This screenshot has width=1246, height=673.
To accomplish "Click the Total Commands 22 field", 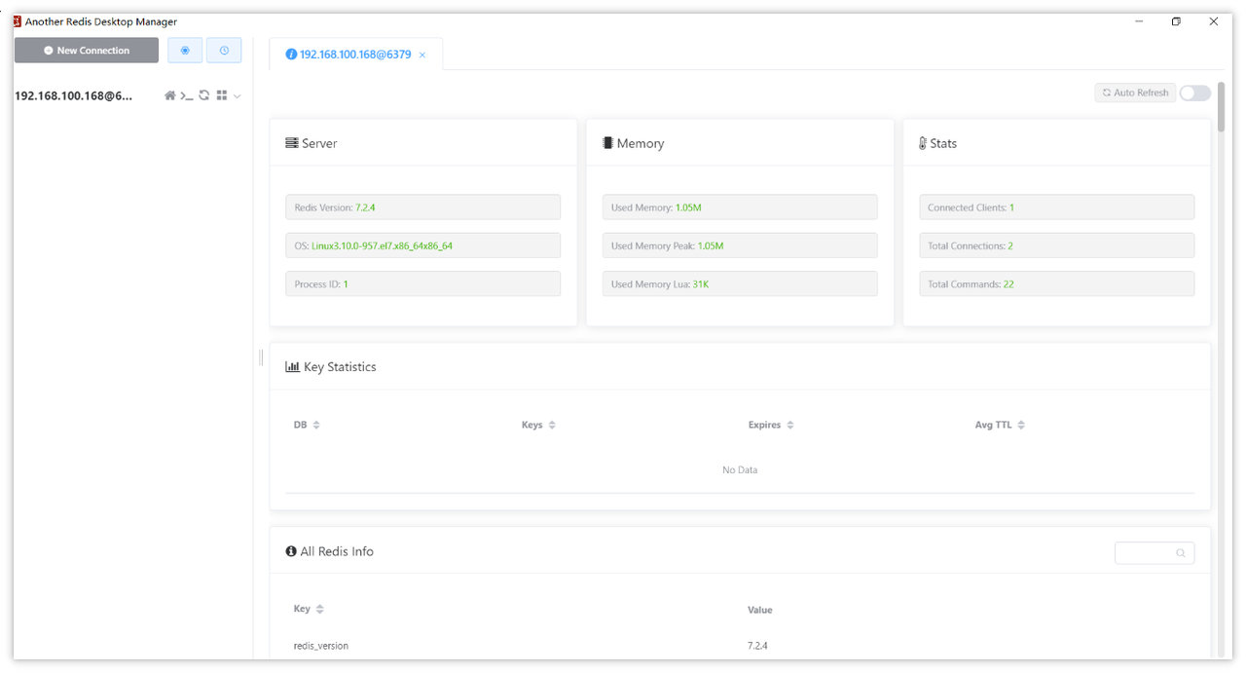I will 1057,284.
